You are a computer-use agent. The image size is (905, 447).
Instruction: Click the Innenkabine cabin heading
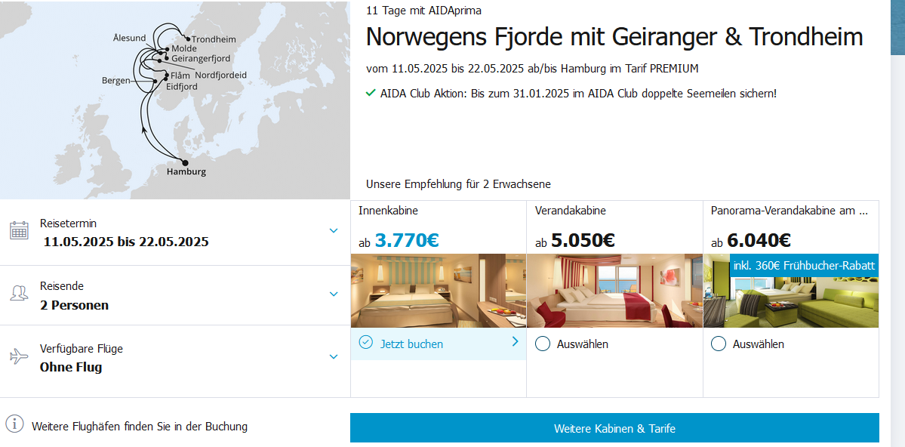point(388,211)
